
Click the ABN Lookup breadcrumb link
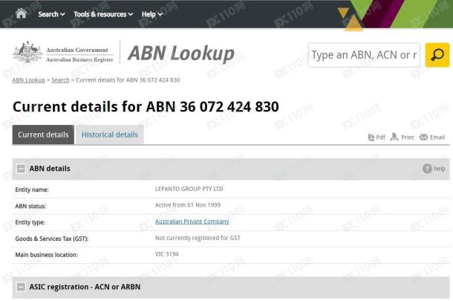point(29,80)
